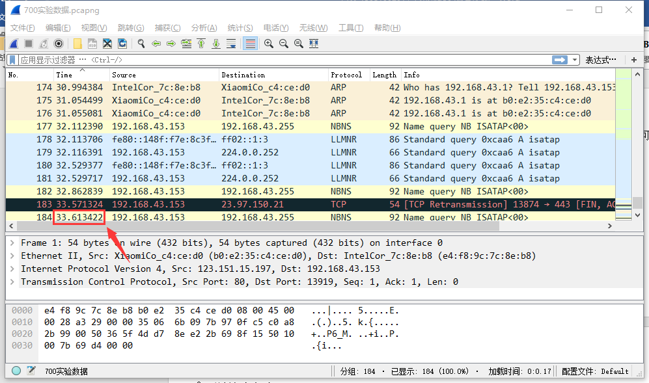
Task: Click the expert information circle in status bar
Action: pyautogui.click(x=16, y=371)
